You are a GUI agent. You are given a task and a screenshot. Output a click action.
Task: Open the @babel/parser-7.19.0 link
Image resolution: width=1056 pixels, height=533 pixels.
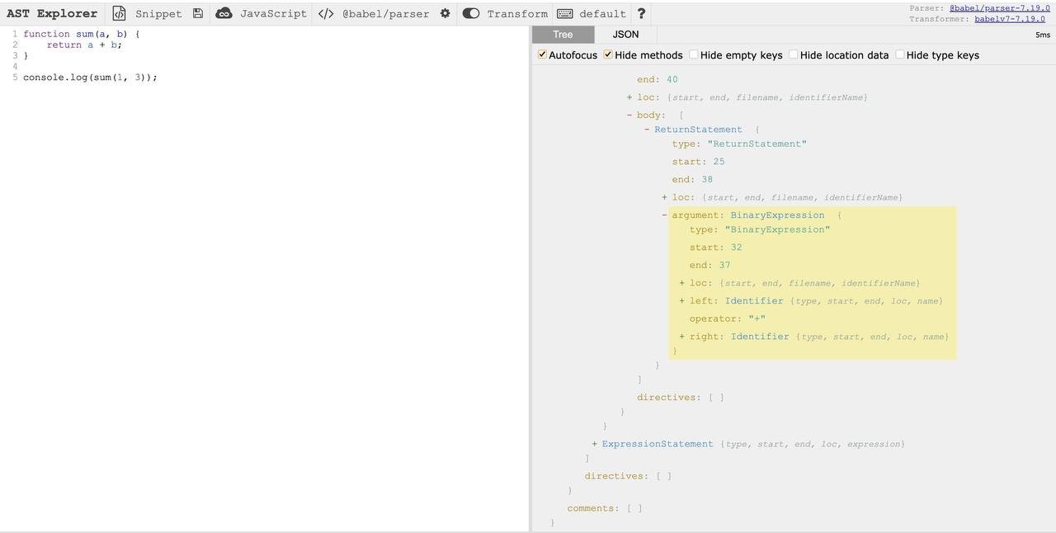(999, 8)
